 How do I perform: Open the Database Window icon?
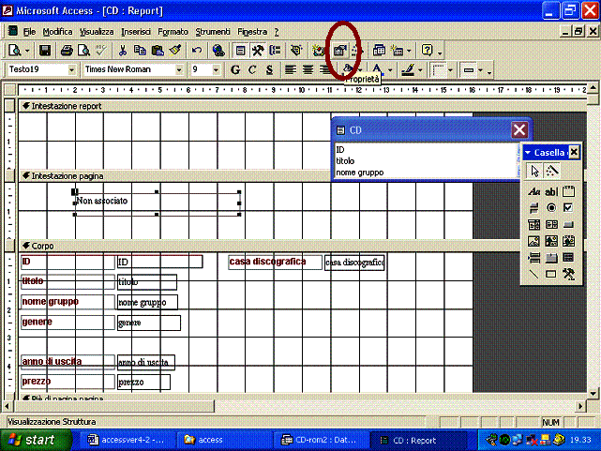[379, 51]
